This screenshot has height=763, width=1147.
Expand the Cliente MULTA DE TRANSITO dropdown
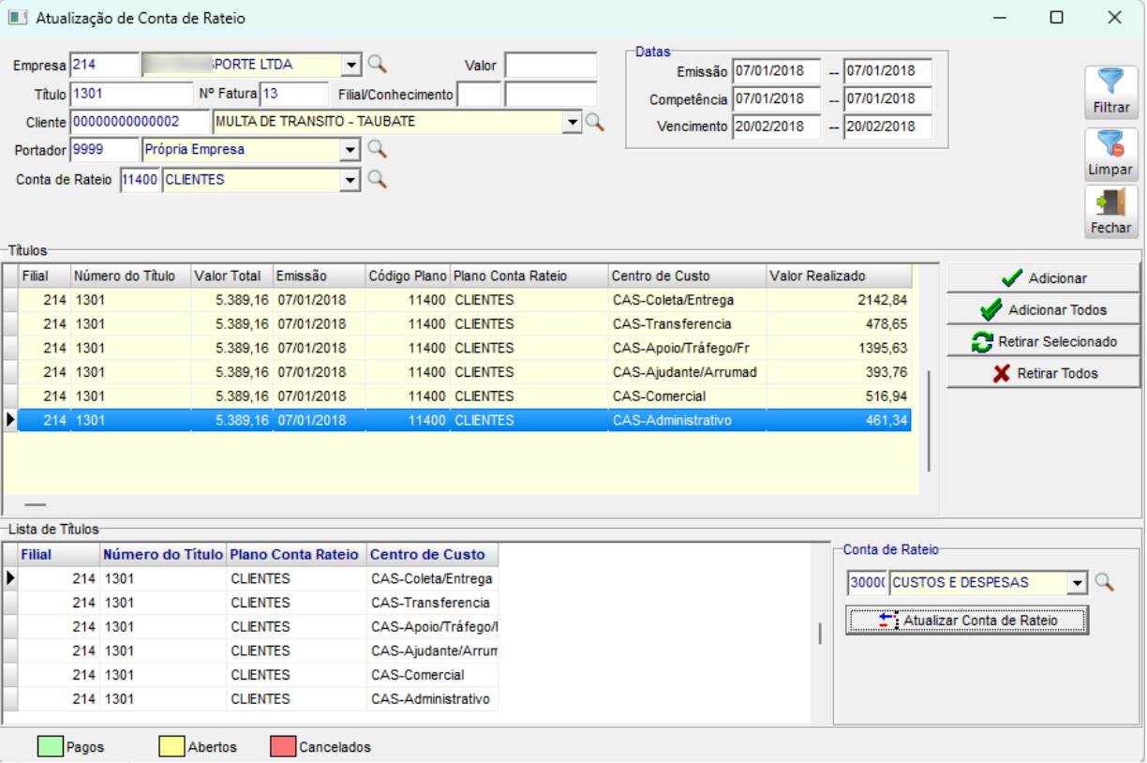(x=571, y=122)
